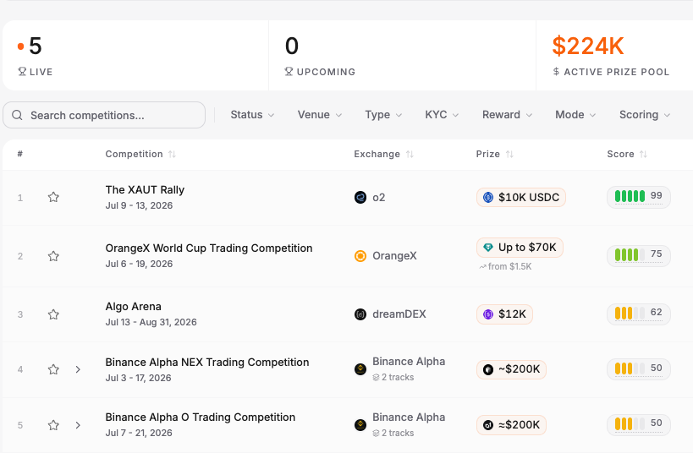
Task: Sort by Score column header
Action: coord(627,154)
